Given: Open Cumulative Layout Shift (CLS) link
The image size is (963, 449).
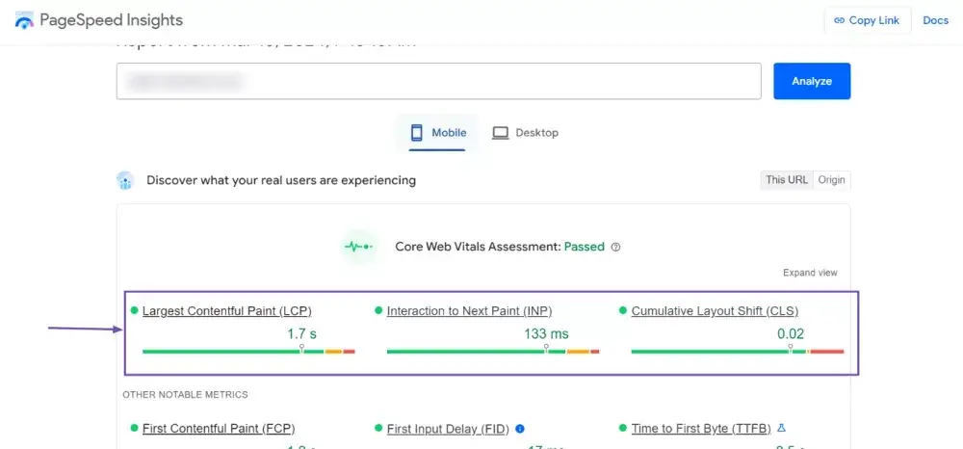Looking at the screenshot, I should [715, 311].
